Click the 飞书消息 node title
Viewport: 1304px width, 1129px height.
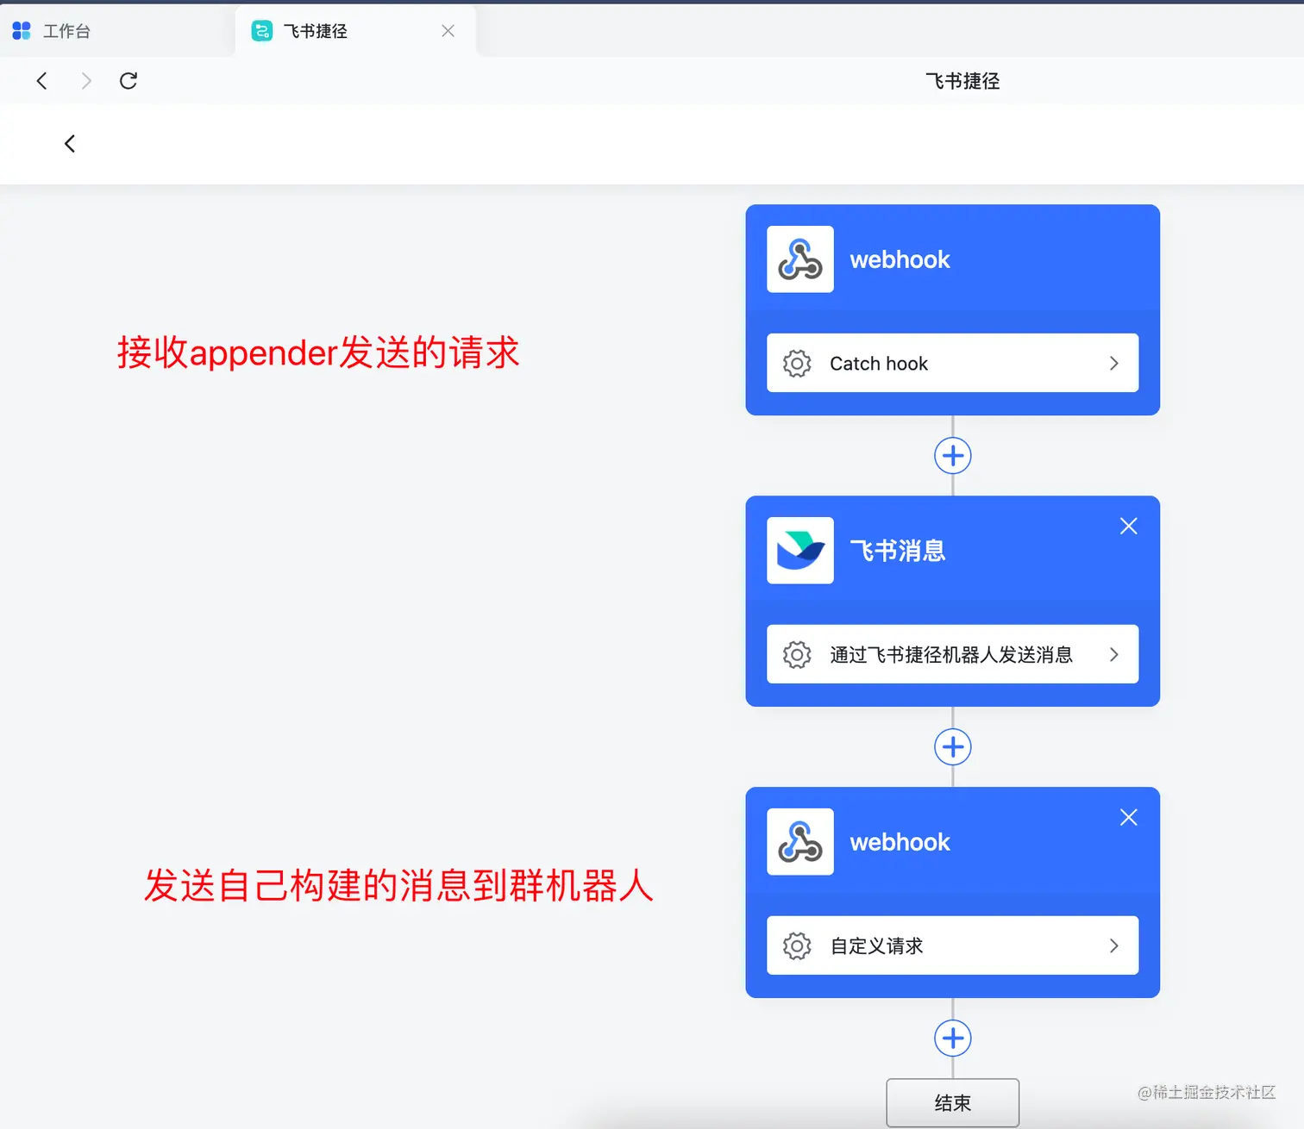(898, 551)
